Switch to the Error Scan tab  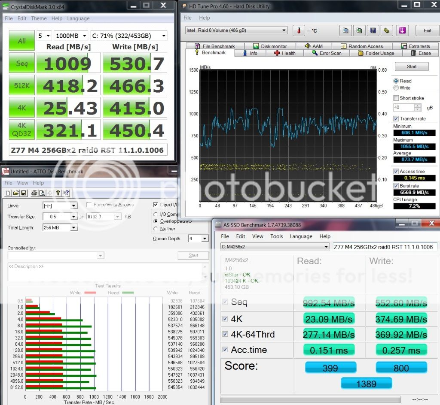[327, 53]
